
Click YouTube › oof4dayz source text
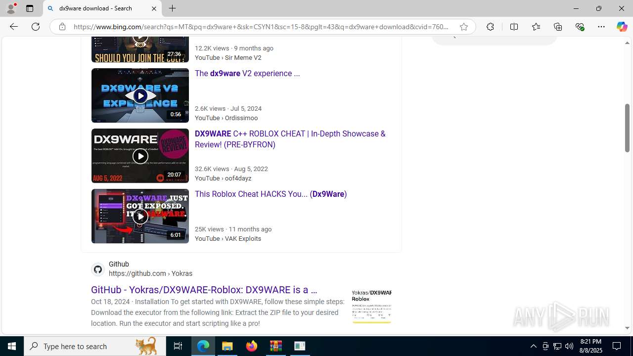pyautogui.click(x=223, y=178)
